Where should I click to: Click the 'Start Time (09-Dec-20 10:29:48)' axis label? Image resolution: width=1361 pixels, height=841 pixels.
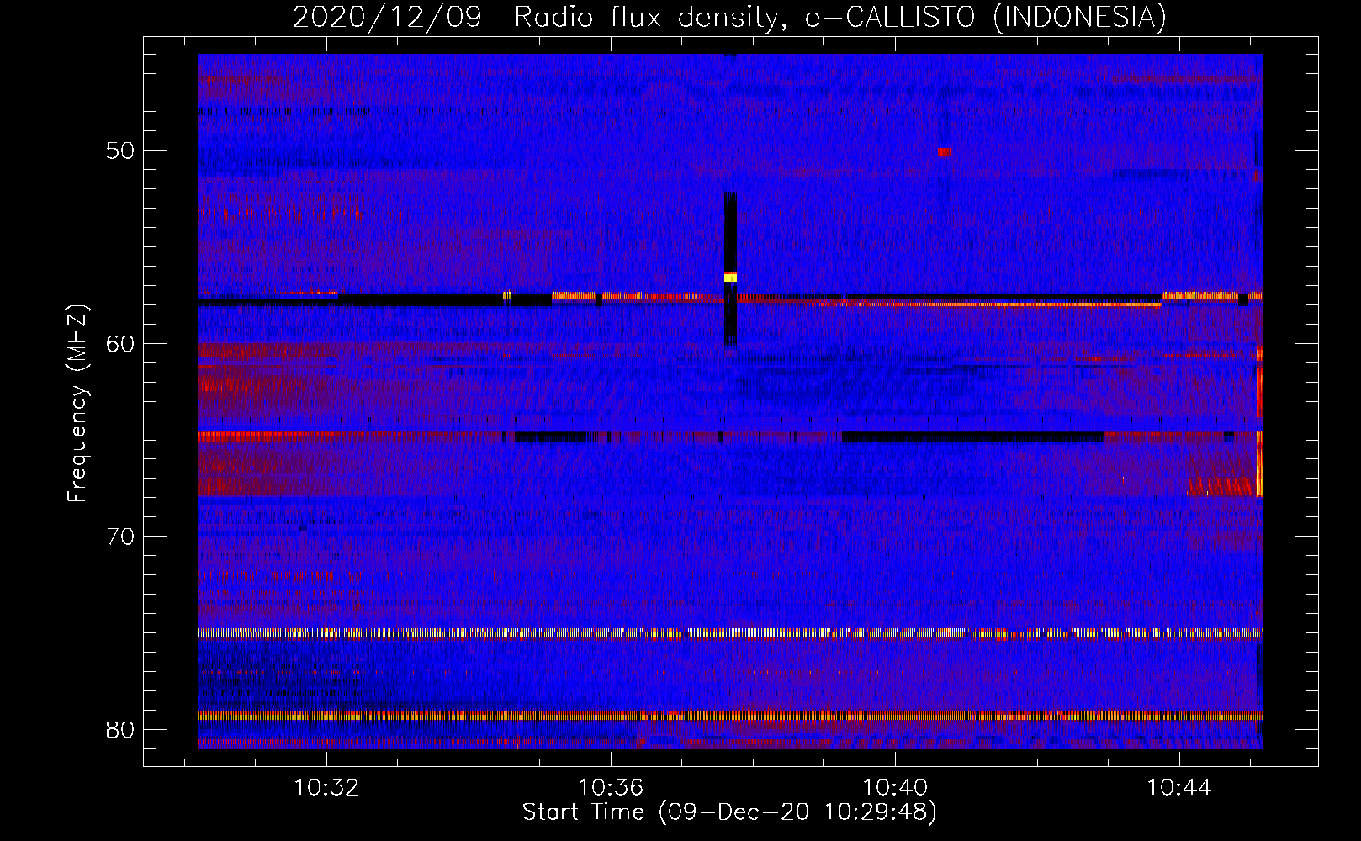point(729,812)
